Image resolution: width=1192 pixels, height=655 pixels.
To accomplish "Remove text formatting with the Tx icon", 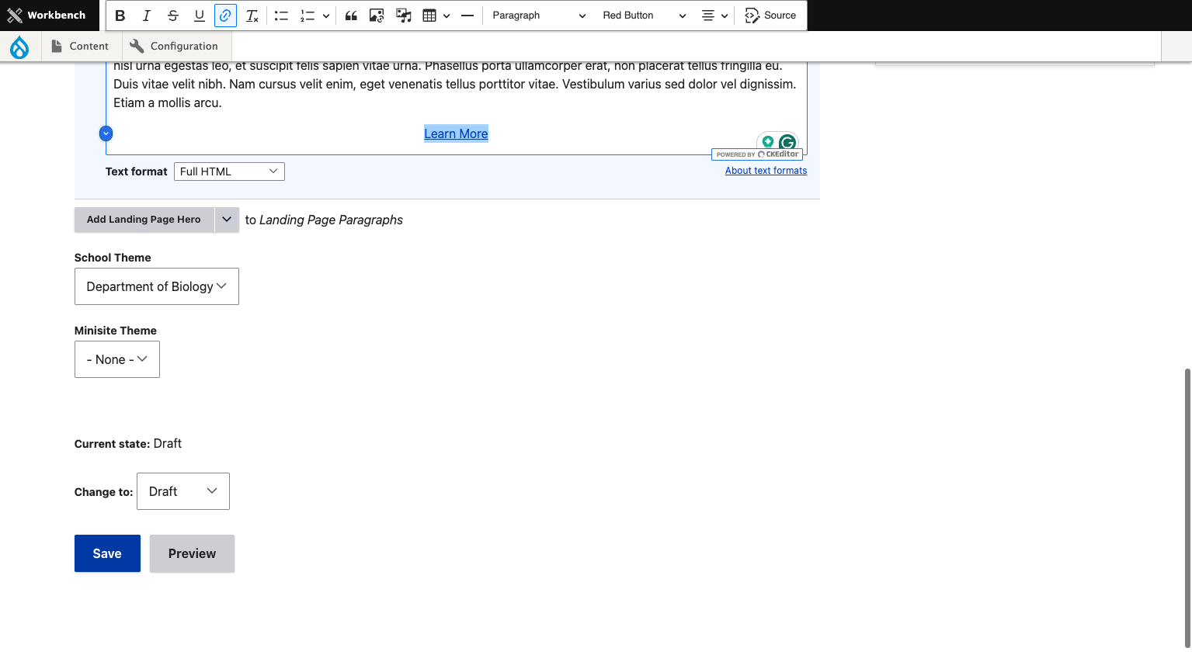I will pos(252,16).
